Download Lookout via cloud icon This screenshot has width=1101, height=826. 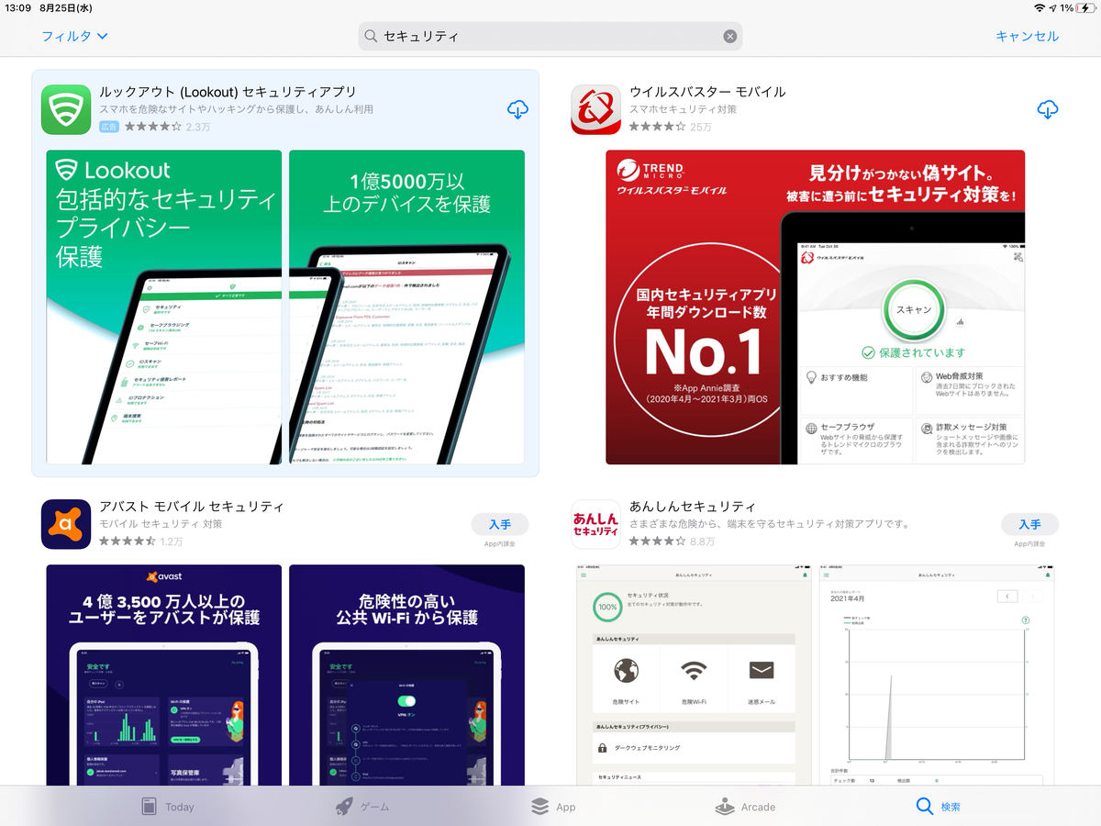pyautogui.click(x=517, y=110)
